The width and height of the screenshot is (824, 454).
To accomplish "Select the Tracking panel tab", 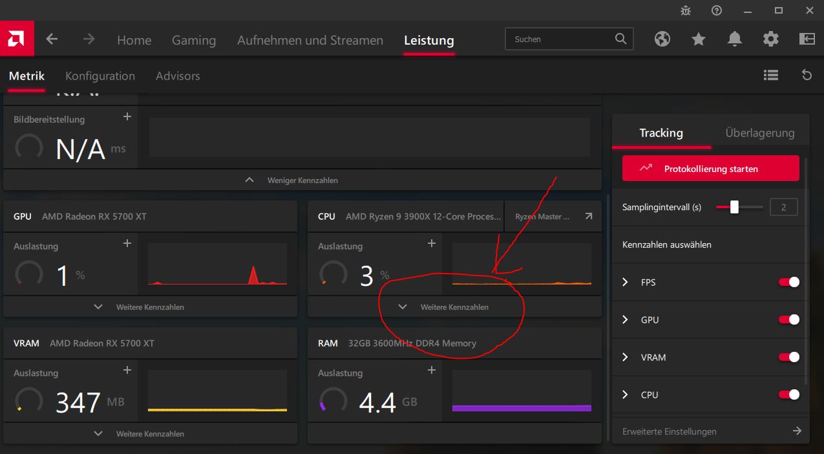I will pyautogui.click(x=661, y=133).
